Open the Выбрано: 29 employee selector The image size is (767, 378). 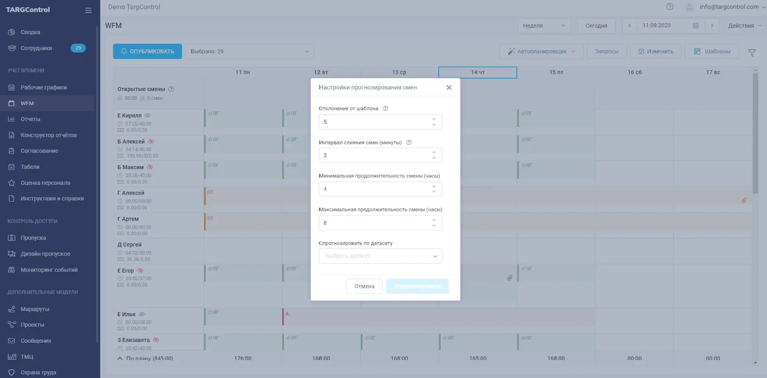(x=250, y=51)
